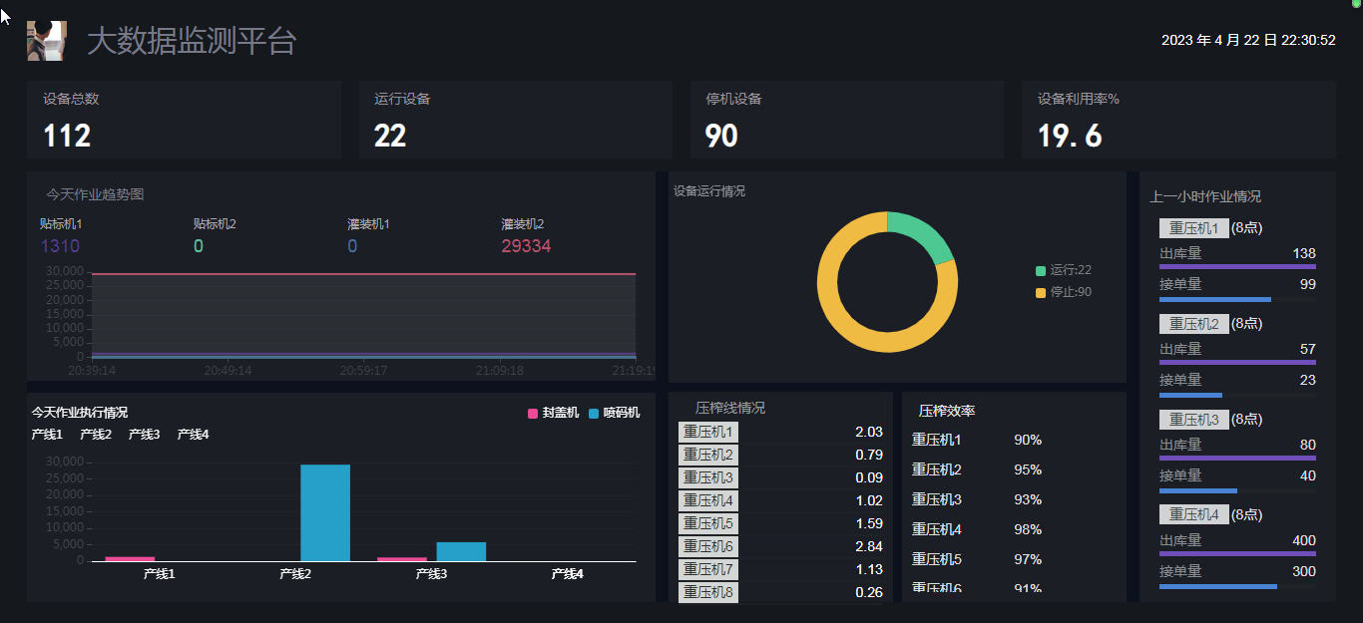Screen dimensions: 1363x623
Task: Select 重压机6 in the 压榨线情况 list
Action: [708, 547]
